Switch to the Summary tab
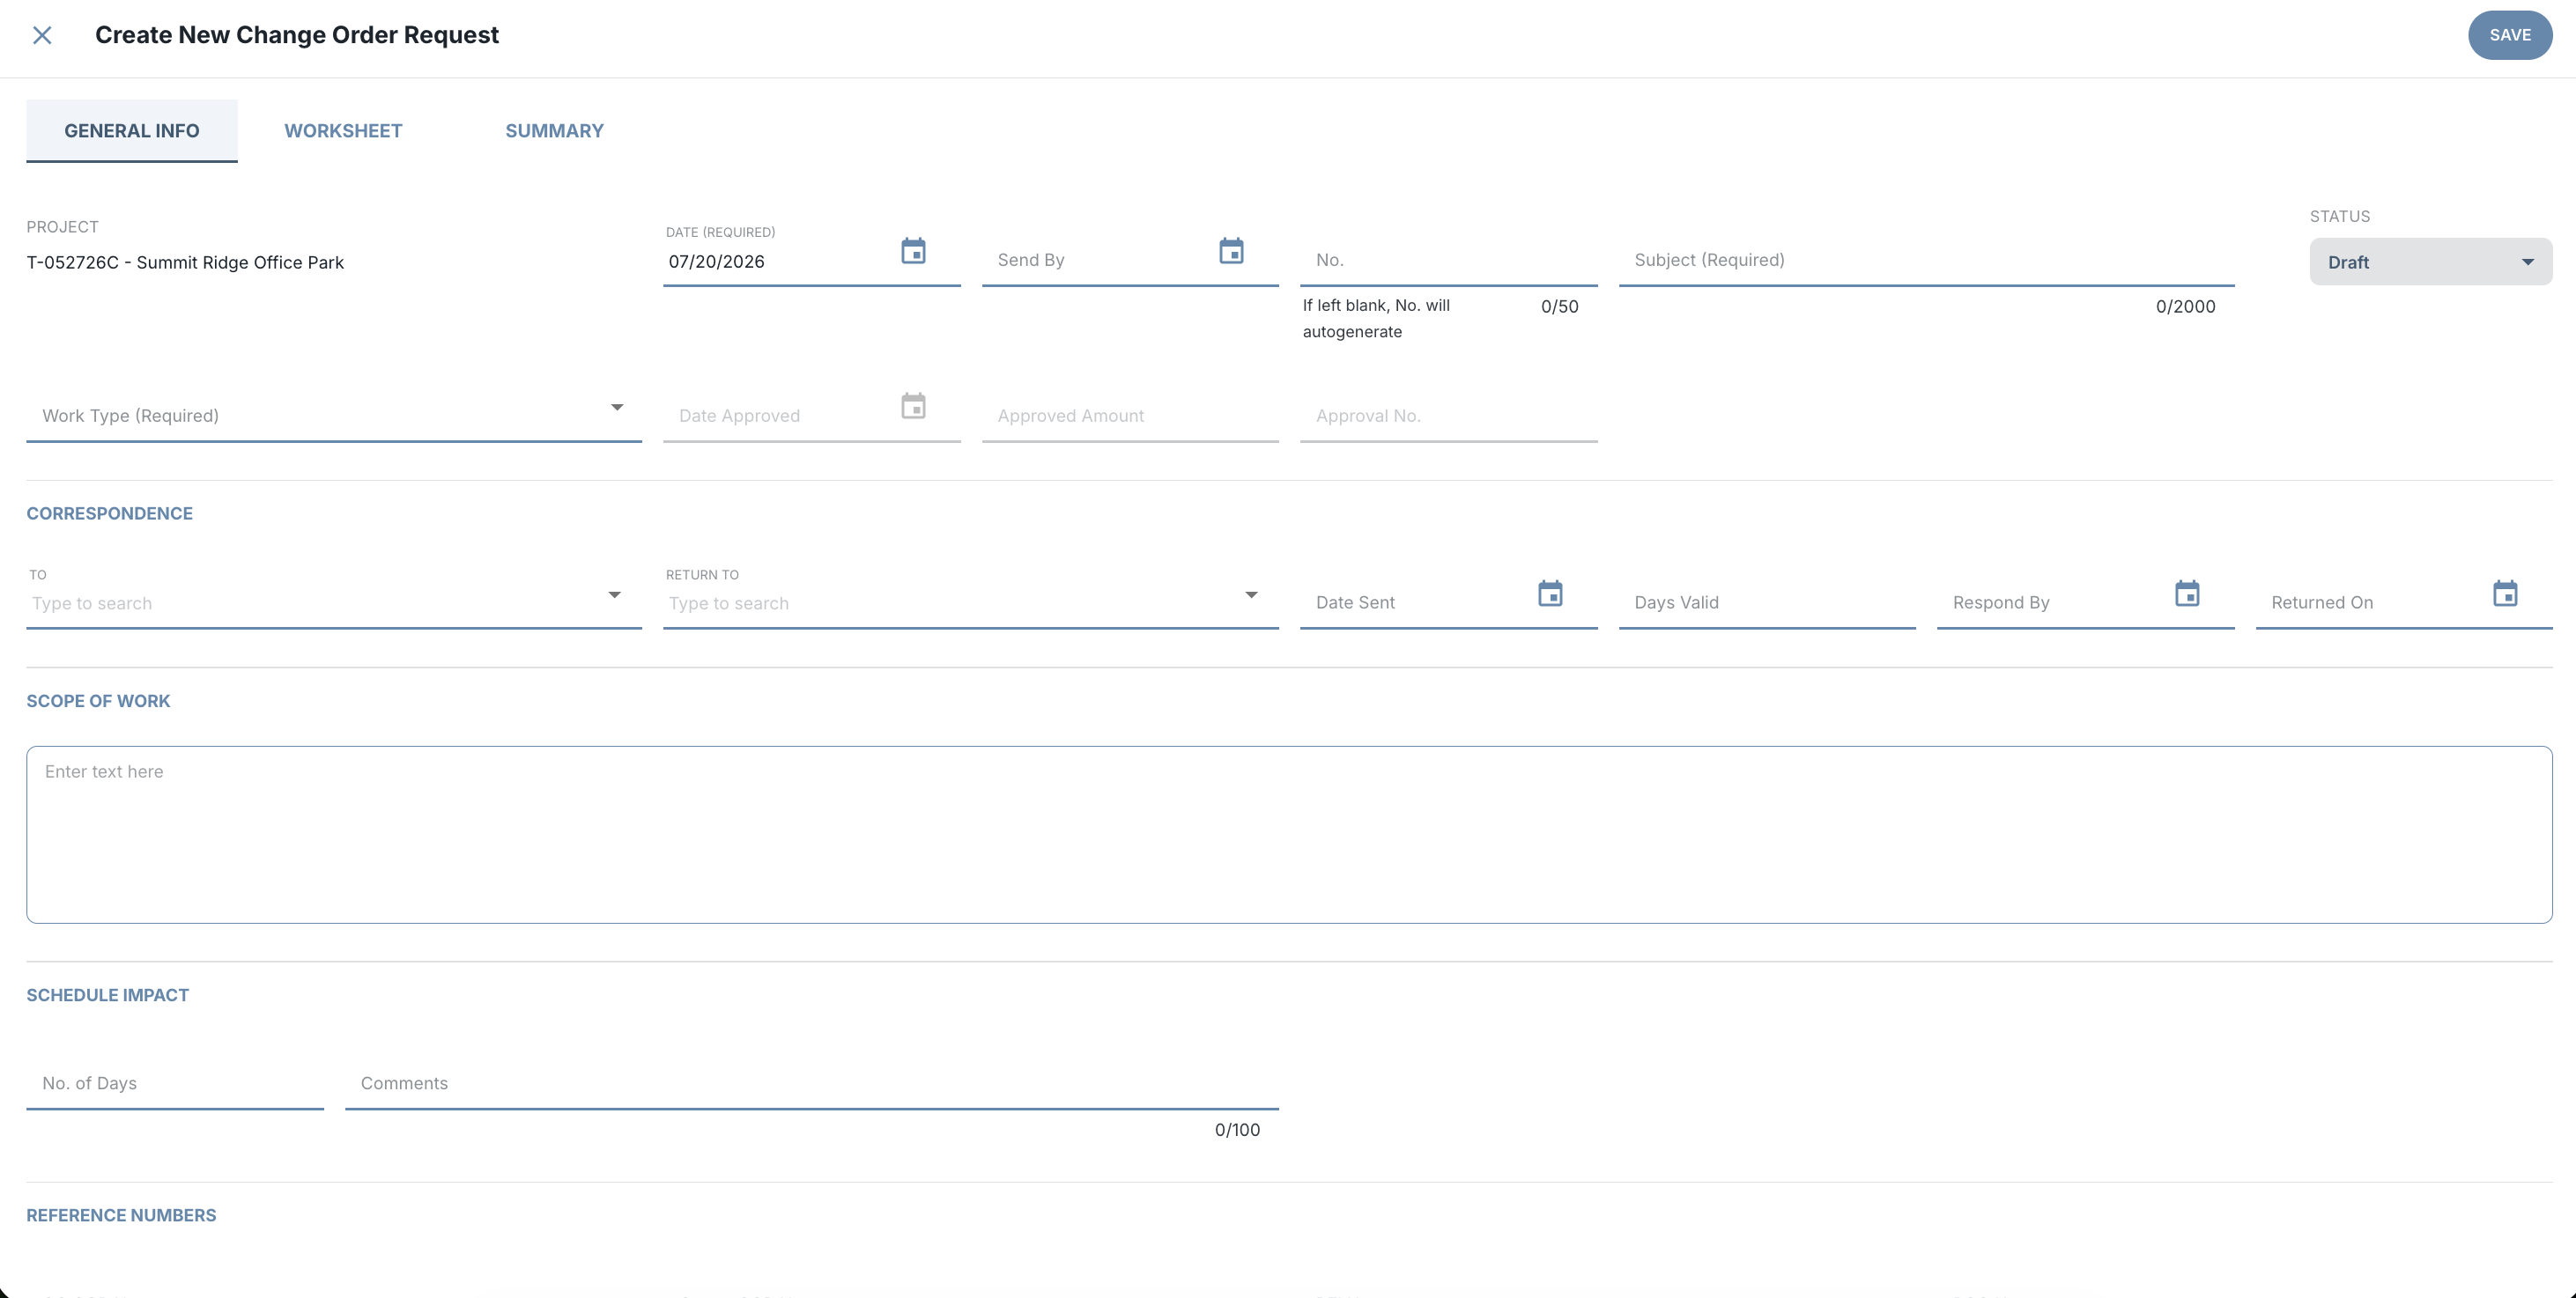The height and width of the screenshot is (1298, 2576). point(554,131)
